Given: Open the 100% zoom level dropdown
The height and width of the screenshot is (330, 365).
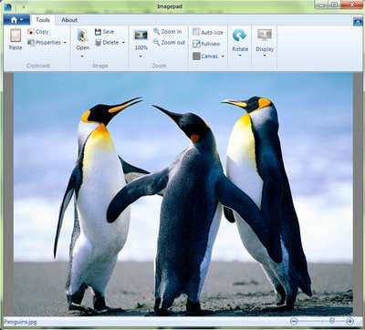Looking at the screenshot, I should 141,57.
